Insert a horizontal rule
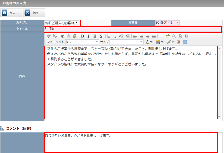 click(161, 36)
